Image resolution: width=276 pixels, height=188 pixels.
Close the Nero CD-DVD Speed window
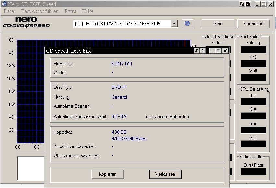point(270,4)
